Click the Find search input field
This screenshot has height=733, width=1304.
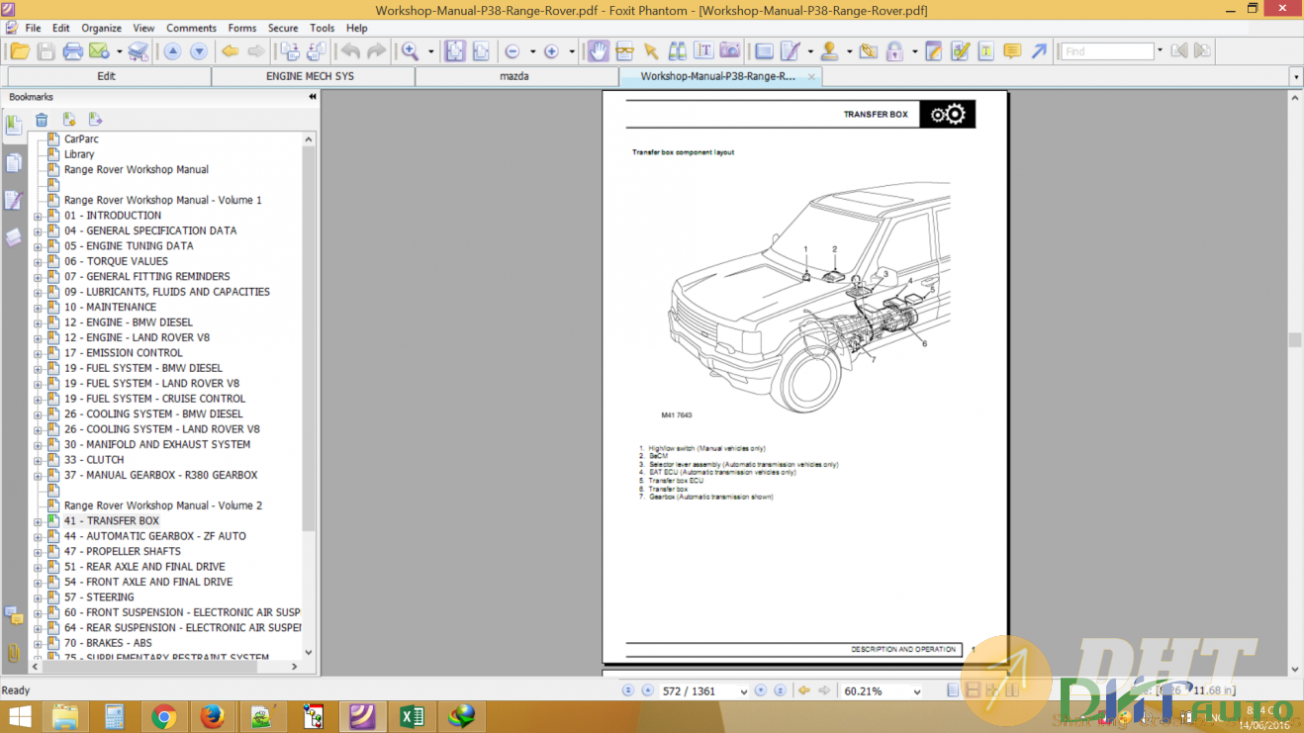(1107, 51)
